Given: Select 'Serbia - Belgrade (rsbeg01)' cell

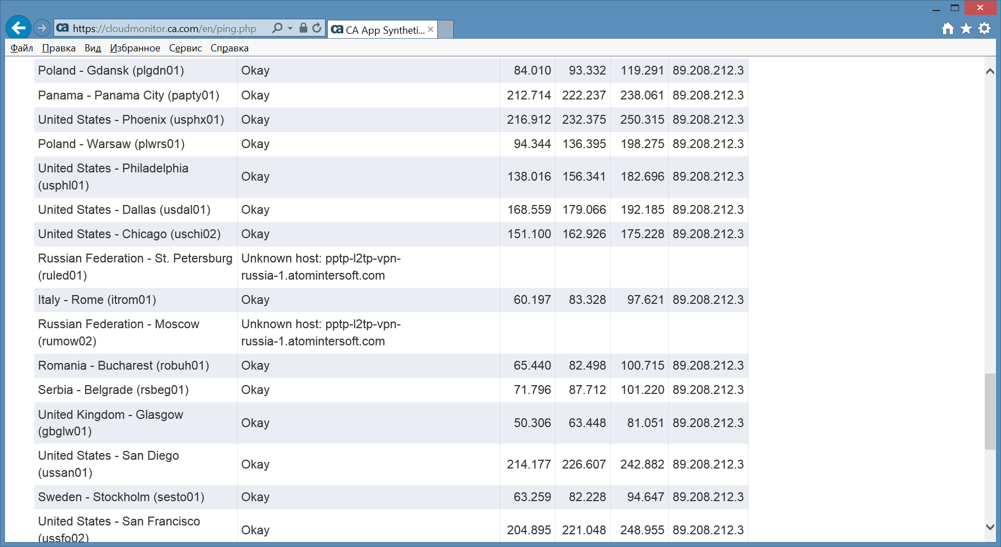Looking at the screenshot, I should click(135, 390).
